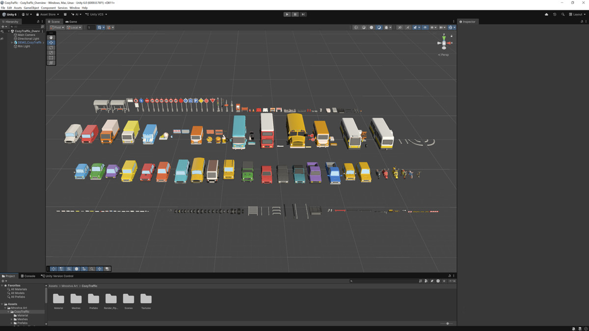The height and width of the screenshot is (331, 589).
Task: Collapse the Favorites section in Project
Action: pyautogui.click(x=2, y=285)
